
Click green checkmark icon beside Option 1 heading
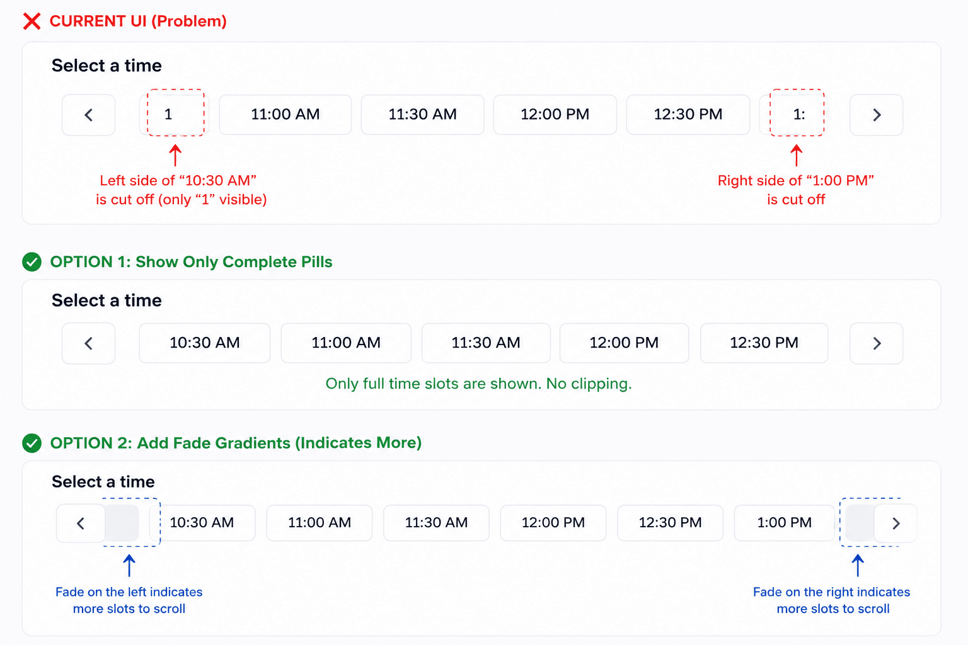coord(32,262)
